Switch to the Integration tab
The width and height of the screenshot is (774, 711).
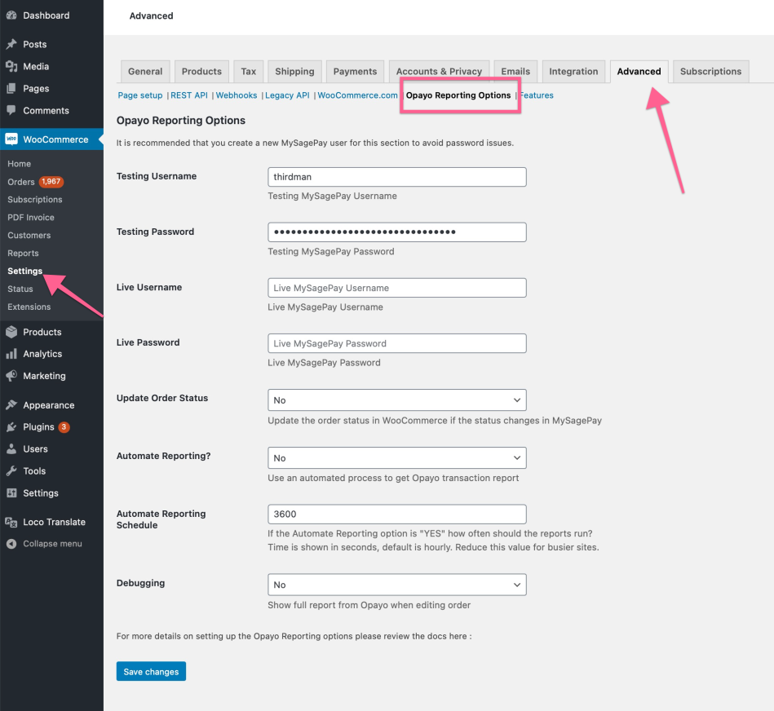pos(573,72)
